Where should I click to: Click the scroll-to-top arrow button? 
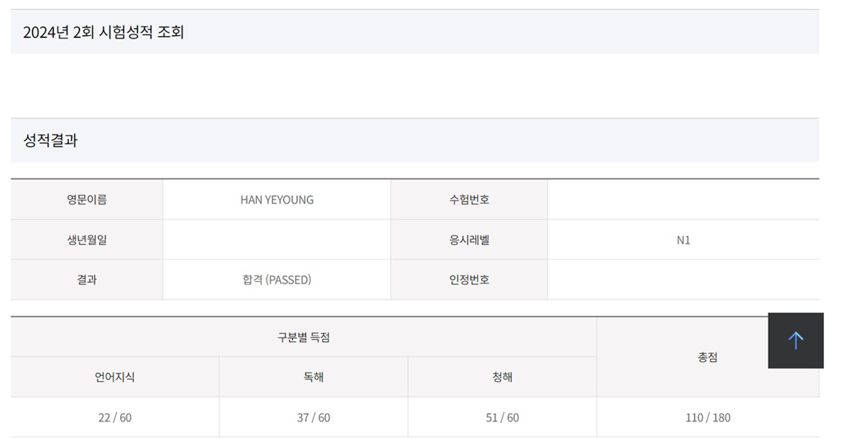click(x=795, y=340)
